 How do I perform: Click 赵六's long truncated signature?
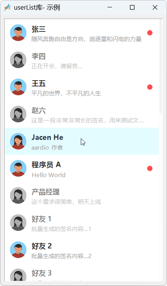pos(87,121)
